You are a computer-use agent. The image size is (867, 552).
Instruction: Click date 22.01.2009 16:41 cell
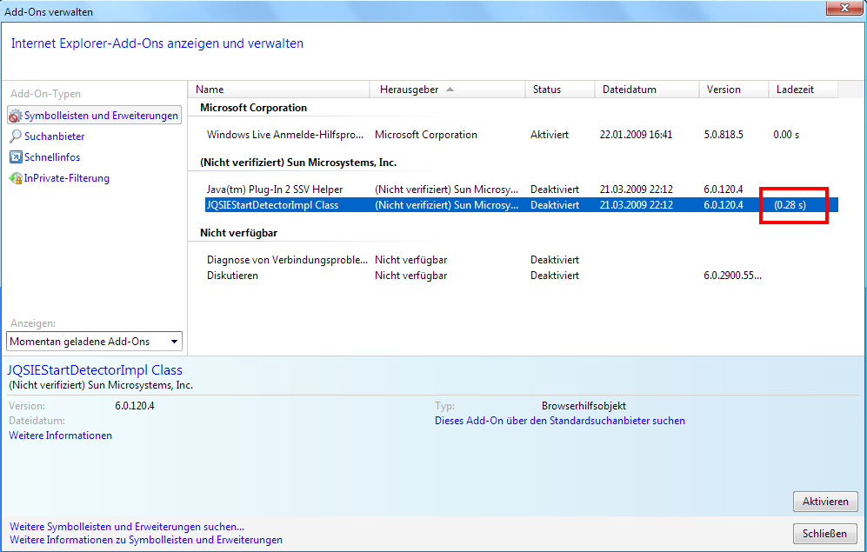click(636, 135)
